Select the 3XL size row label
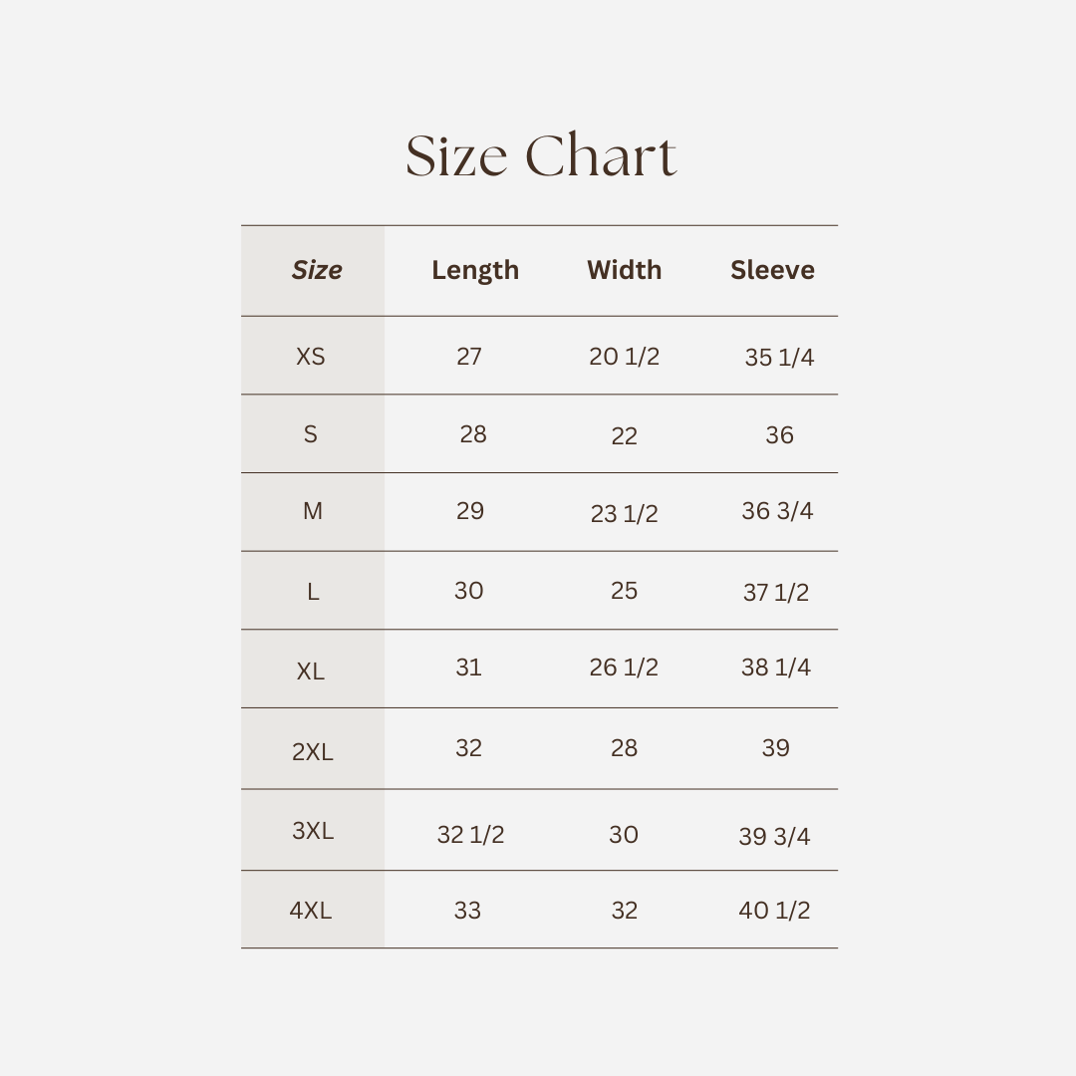 point(313,831)
